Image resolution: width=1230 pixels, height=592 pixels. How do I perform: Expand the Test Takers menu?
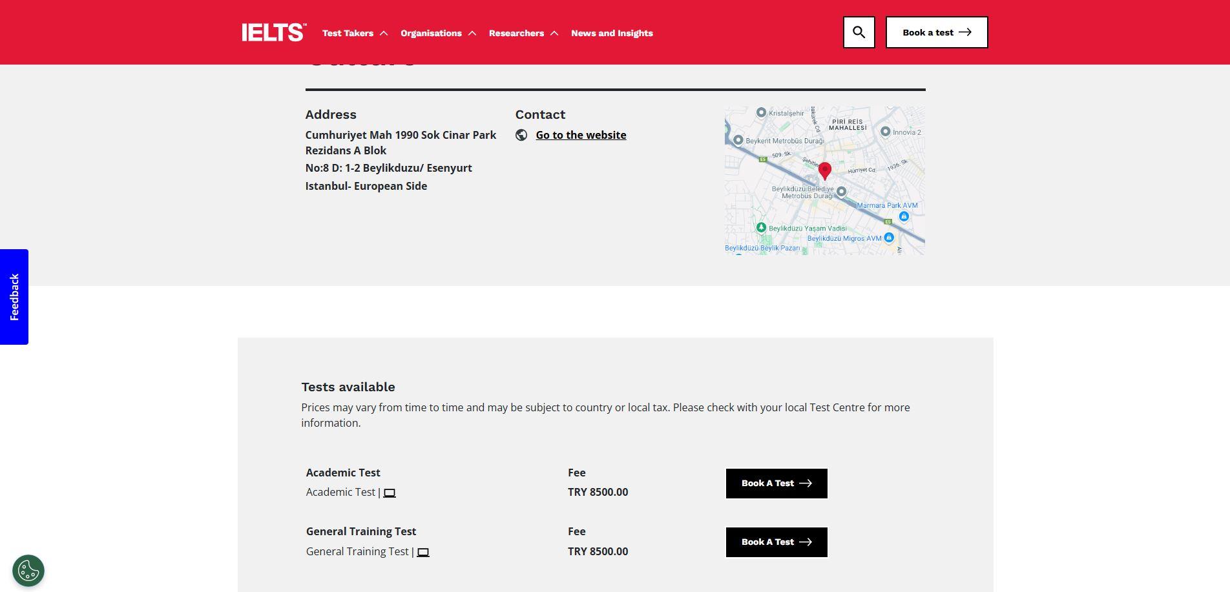[355, 33]
